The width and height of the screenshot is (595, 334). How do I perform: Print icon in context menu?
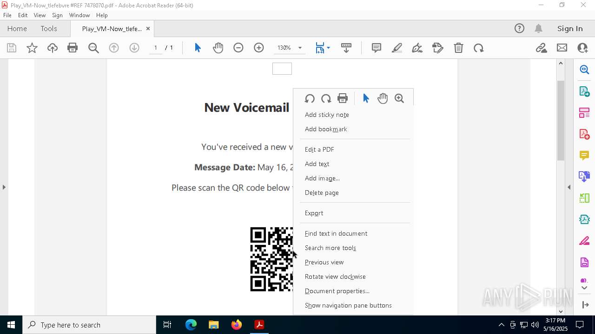[x=343, y=98]
